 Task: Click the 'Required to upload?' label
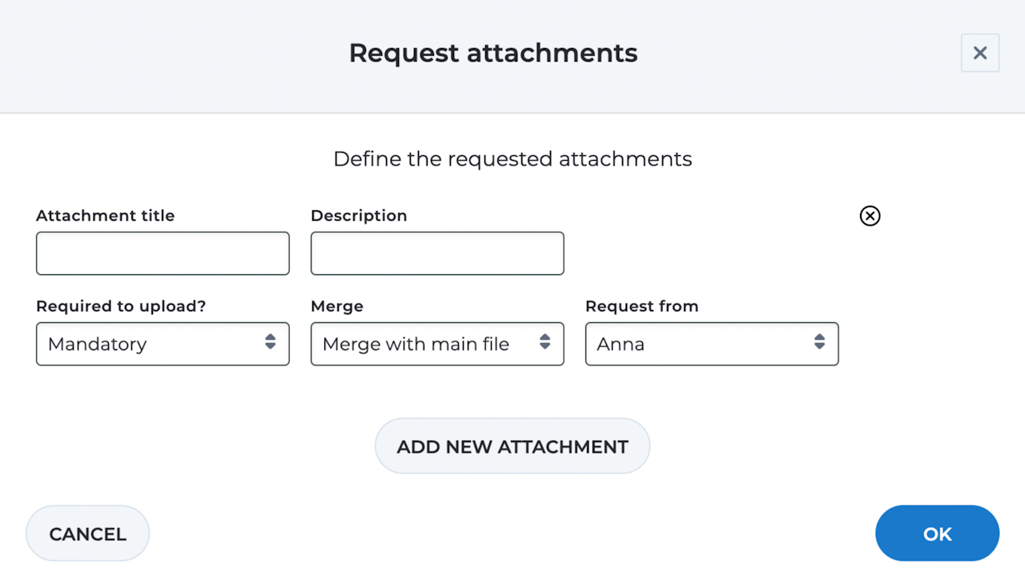point(120,306)
